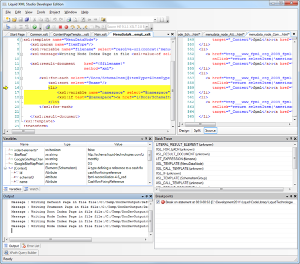Screen dimensions: 300x264
Task: Click the New document toolbar icon
Action: [x=8, y=20]
